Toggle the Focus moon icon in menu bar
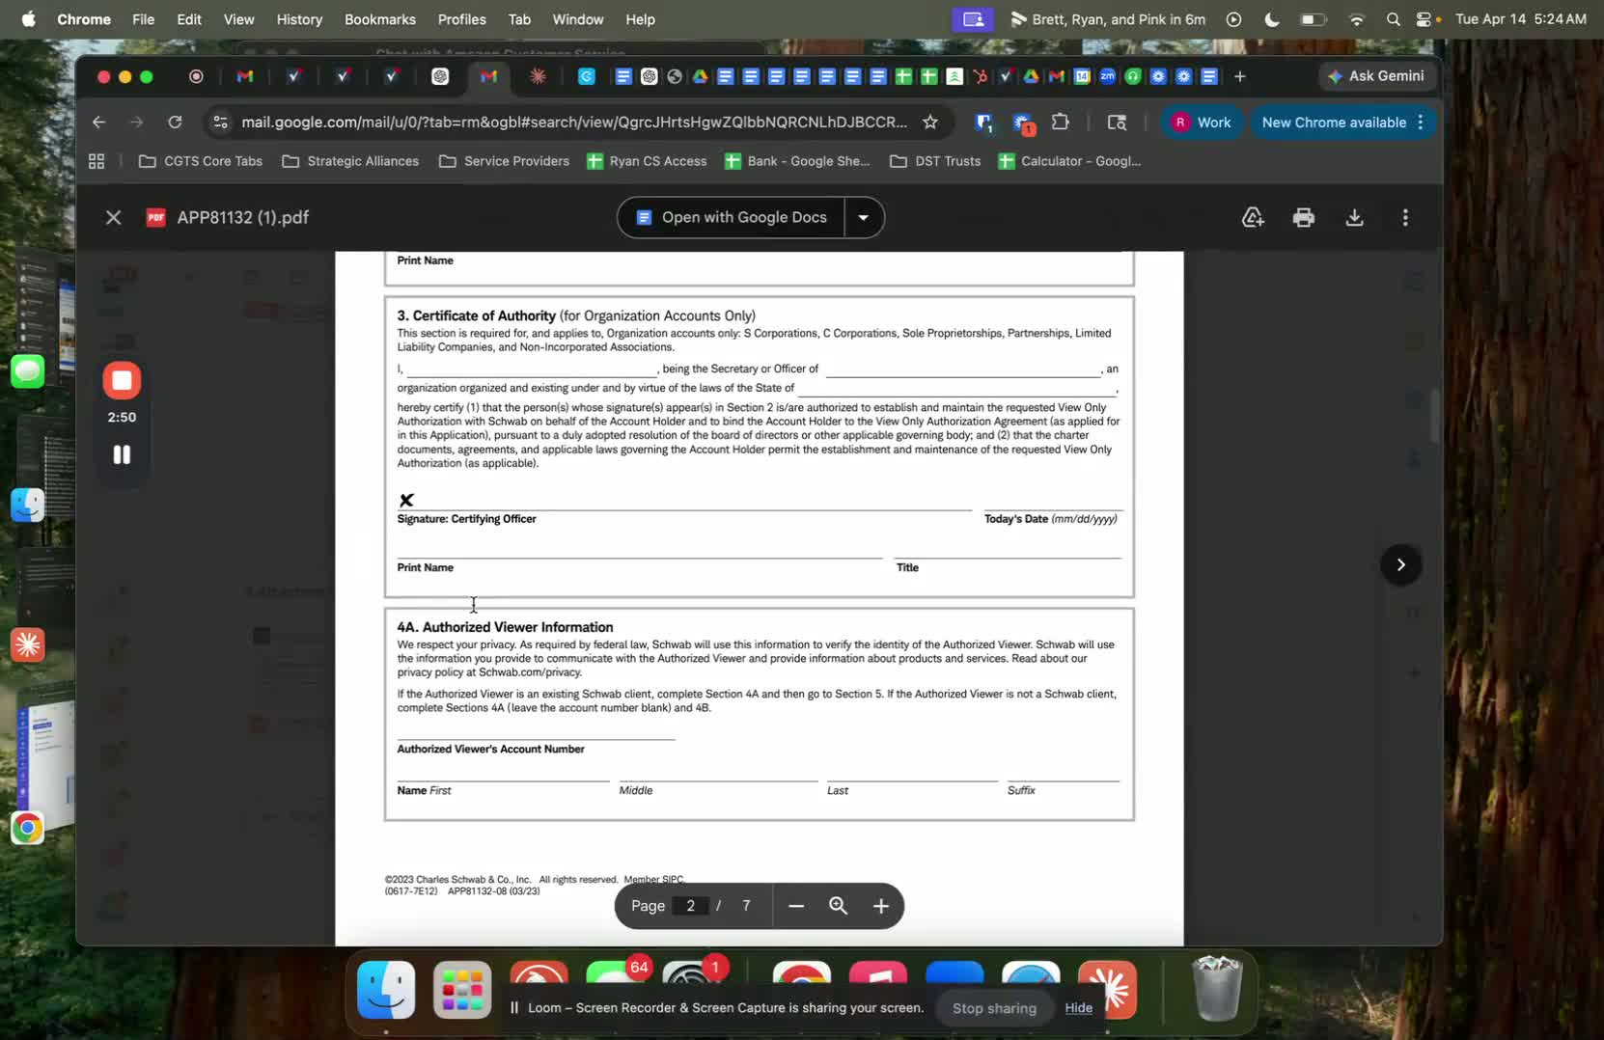Screen dimensions: 1604x1040 point(1272,19)
